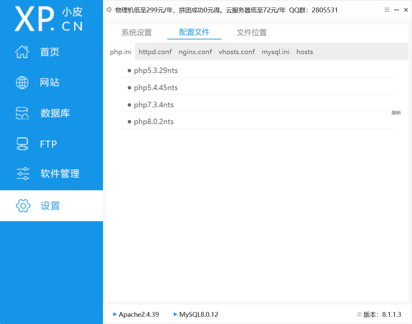Open php8.0.2nts config file
Screen dimensions: 412x324
pyautogui.click(x=154, y=122)
